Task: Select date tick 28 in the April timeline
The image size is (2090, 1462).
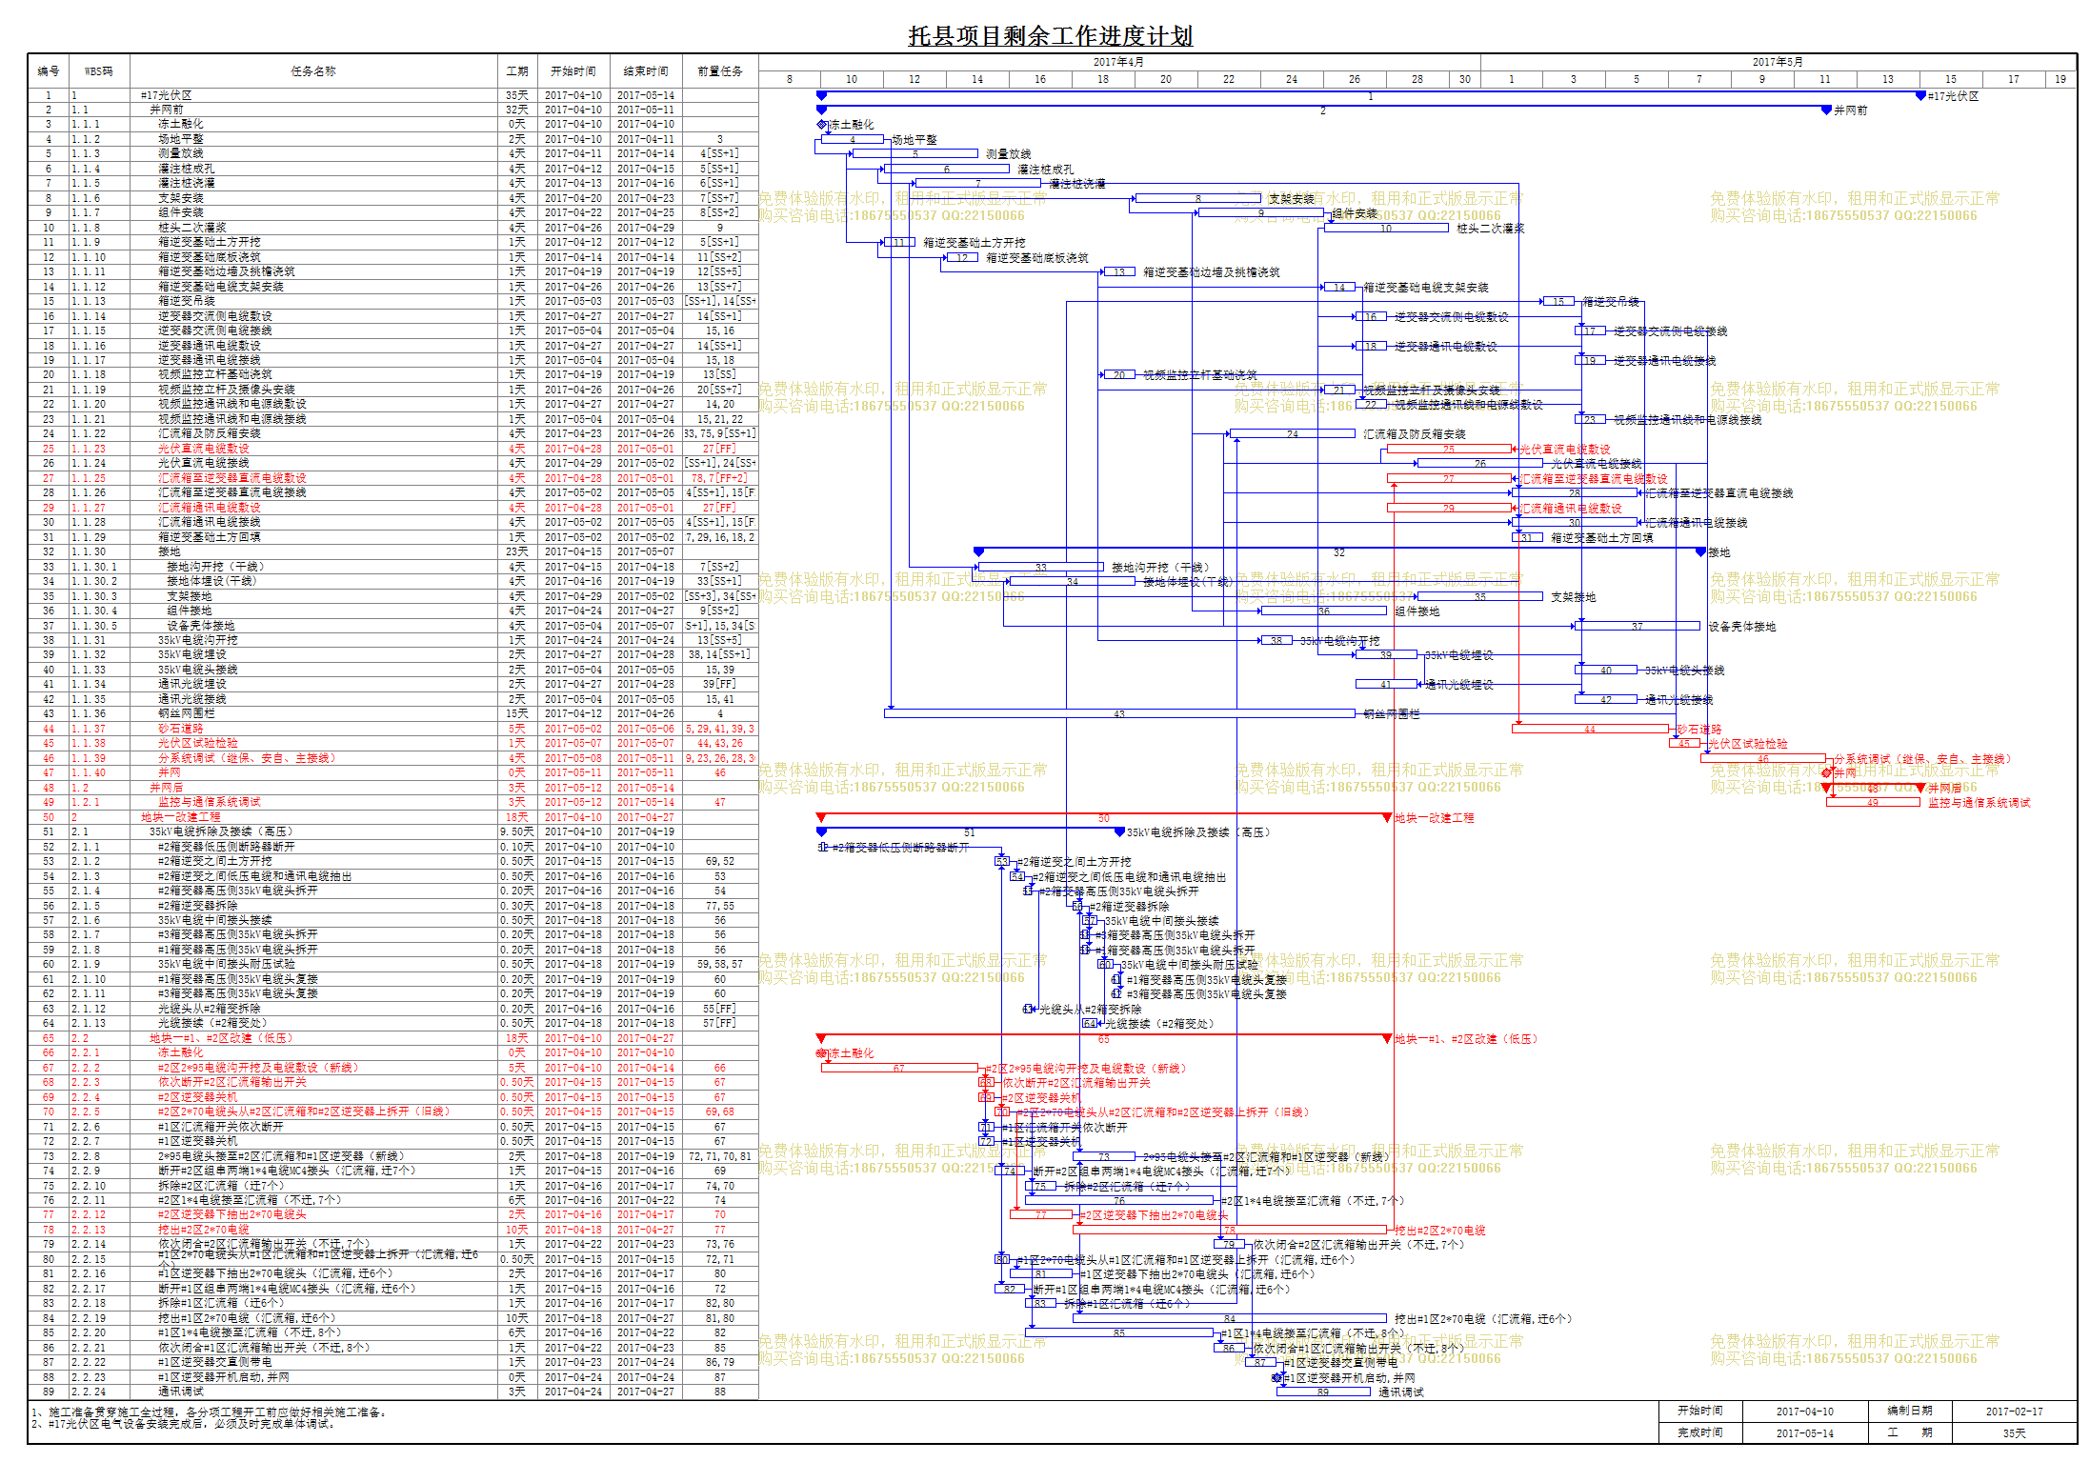Action: (x=1417, y=79)
